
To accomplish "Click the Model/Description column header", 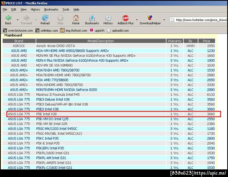I will (x=101, y=41).
